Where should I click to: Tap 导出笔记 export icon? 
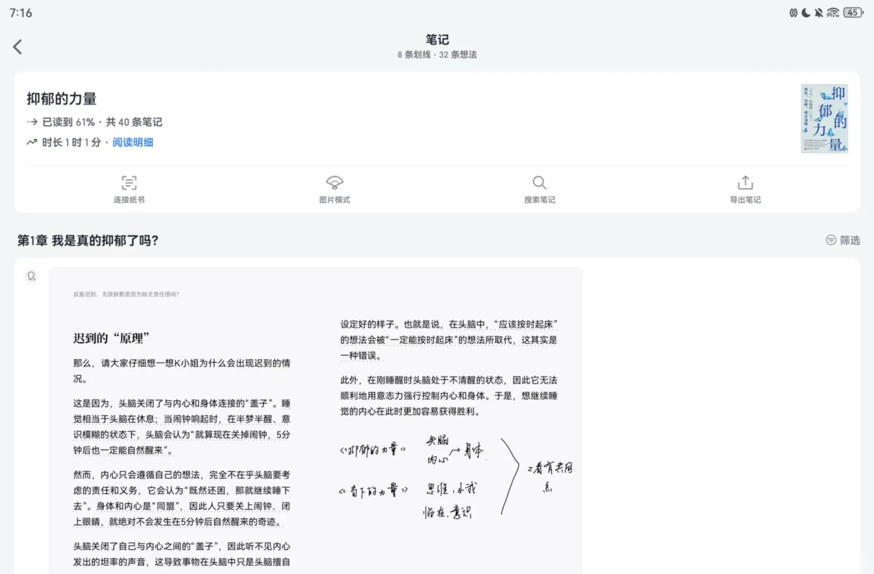coord(745,183)
